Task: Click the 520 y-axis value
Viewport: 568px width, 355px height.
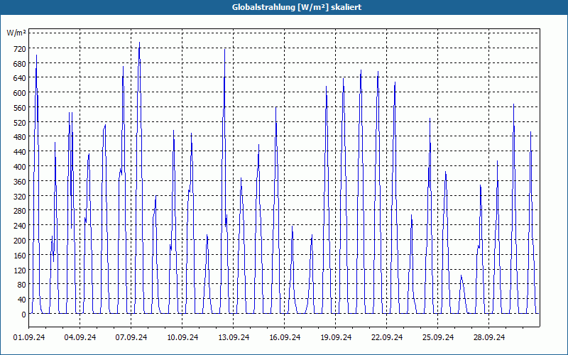Action: [x=19, y=122]
